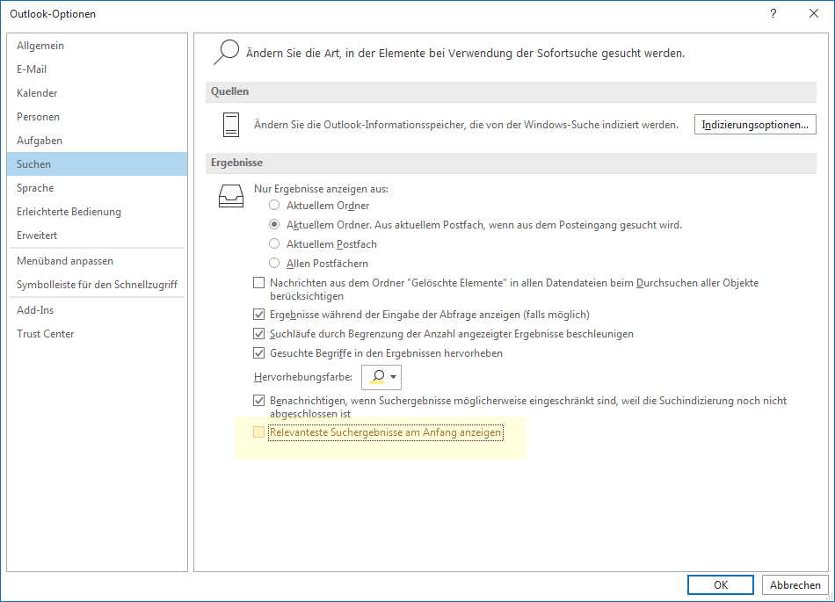Click the Nur Ergebnisse anzeigen aus label

(321, 189)
